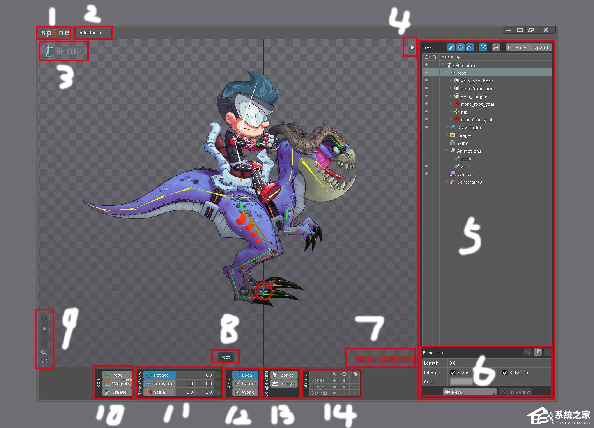Click the New... button in Bone panel
Image resolution: width=594 pixels, height=428 pixels.
[x=469, y=392]
